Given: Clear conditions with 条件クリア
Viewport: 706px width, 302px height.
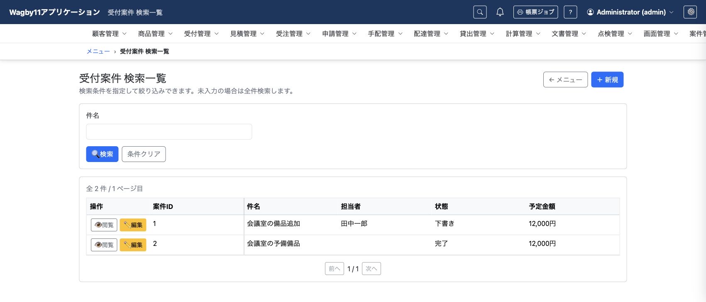Looking at the screenshot, I should (144, 154).
